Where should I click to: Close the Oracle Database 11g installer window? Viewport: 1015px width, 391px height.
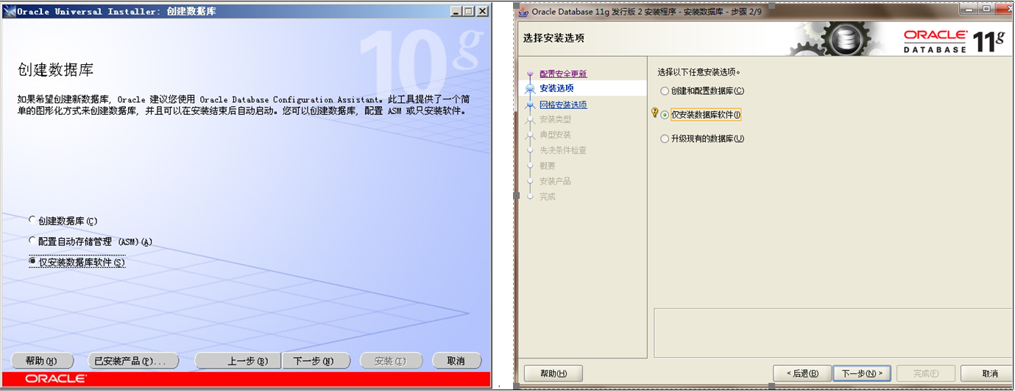1004,9
